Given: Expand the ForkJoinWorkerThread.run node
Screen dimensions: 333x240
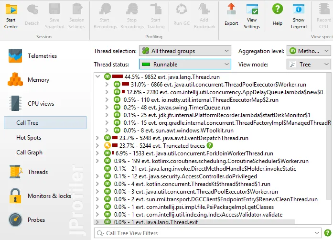Looking at the screenshot, I should click(97, 153).
